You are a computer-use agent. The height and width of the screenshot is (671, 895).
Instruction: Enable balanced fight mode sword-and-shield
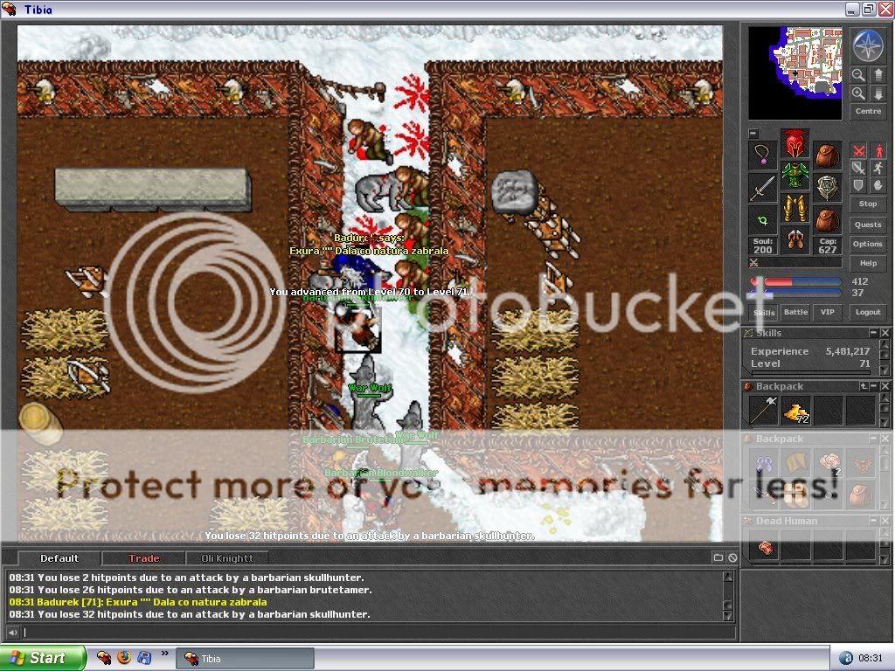click(858, 168)
